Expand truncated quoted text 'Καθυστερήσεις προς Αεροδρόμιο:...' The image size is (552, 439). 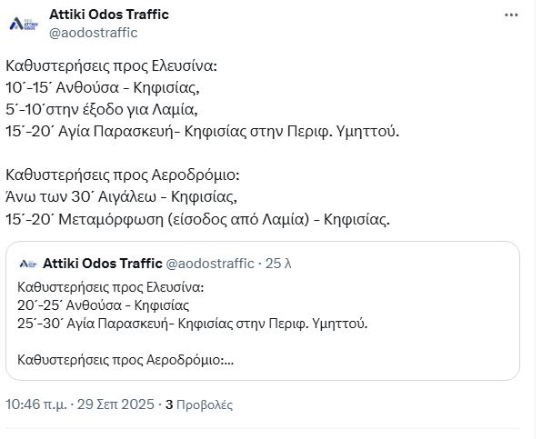(125, 359)
